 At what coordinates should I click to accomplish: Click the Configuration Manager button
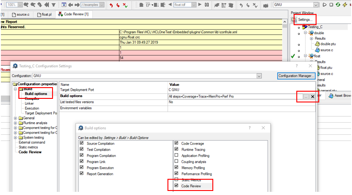296,76
